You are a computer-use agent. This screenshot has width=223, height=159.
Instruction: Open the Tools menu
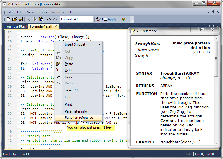(x=43, y=12)
